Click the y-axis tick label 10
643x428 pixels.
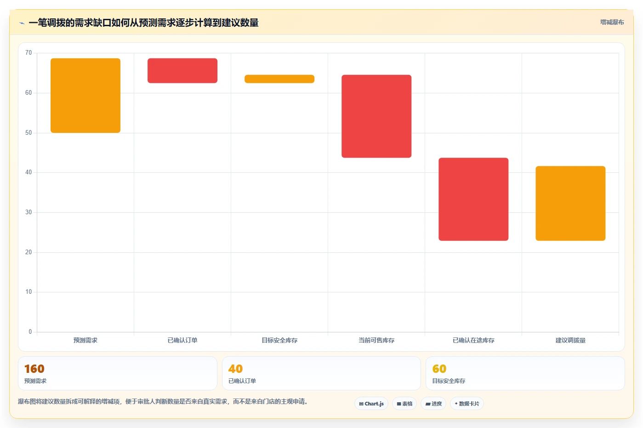click(x=28, y=292)
